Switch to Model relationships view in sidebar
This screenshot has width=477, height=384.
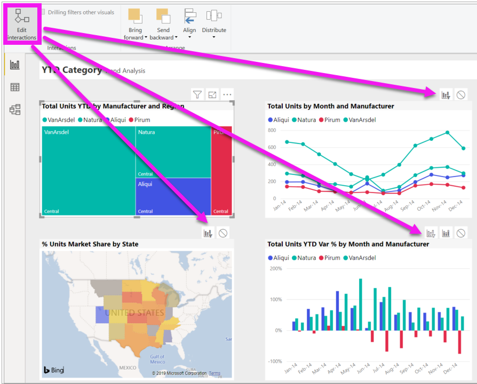pyautogui.click(x=15, y=109)
